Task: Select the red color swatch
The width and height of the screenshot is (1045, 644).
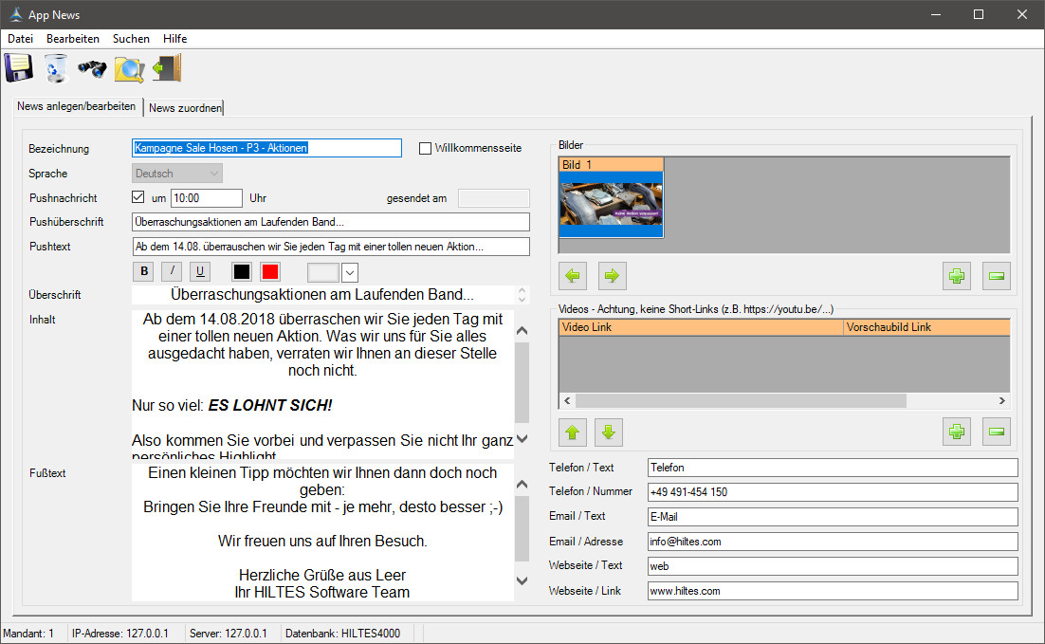Action: point(270,271)
